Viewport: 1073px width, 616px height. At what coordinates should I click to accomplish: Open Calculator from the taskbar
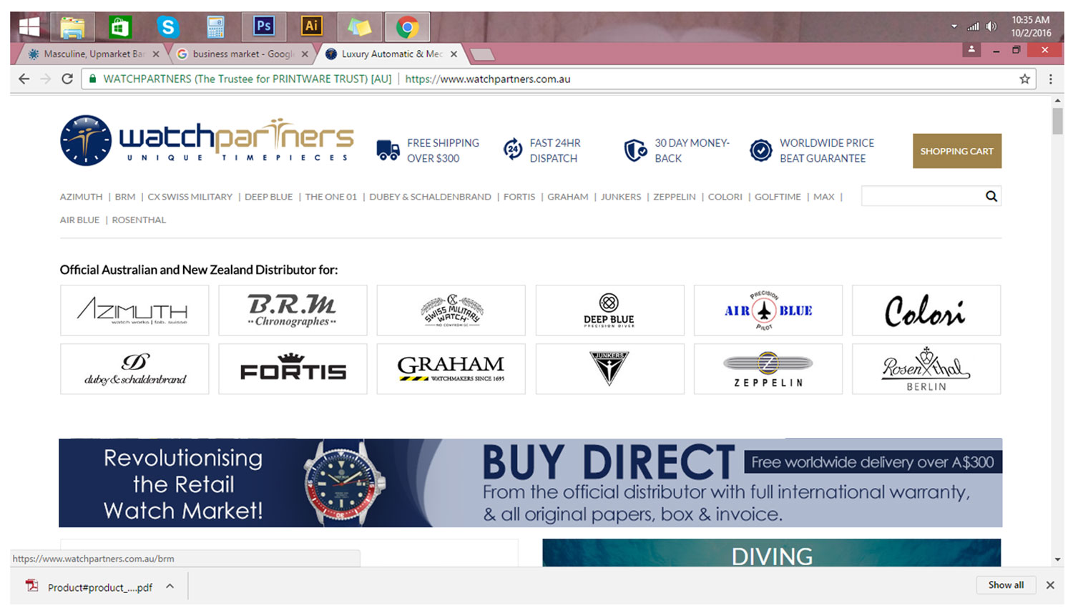click(x=215, y=27)
